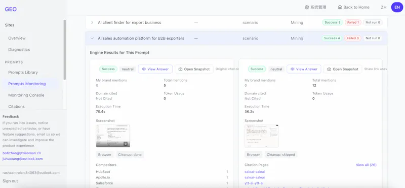Click Browser tag in the 70.4s card
Viewport: 405px width, 188px height.
pyautogui.click(x=105, y=155)
